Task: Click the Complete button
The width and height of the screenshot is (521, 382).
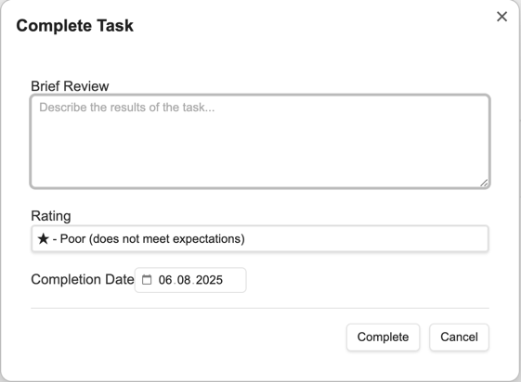Action: tap(383, 337)
